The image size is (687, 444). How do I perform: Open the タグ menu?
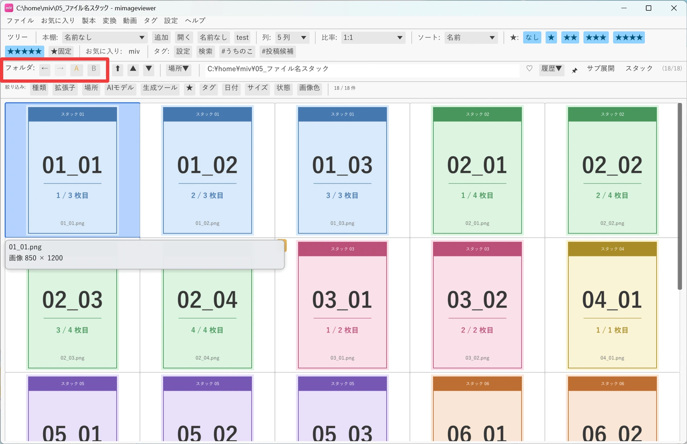coord(151,21)
